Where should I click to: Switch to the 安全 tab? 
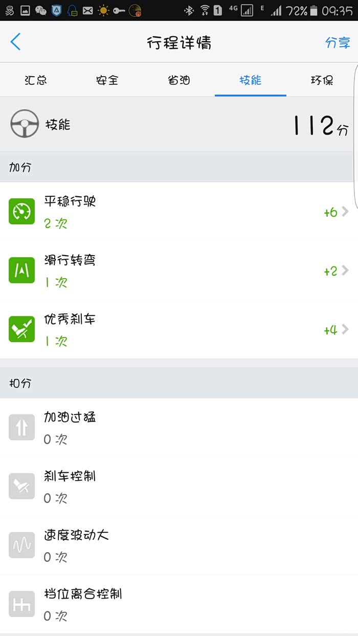[x=107, y=80]
